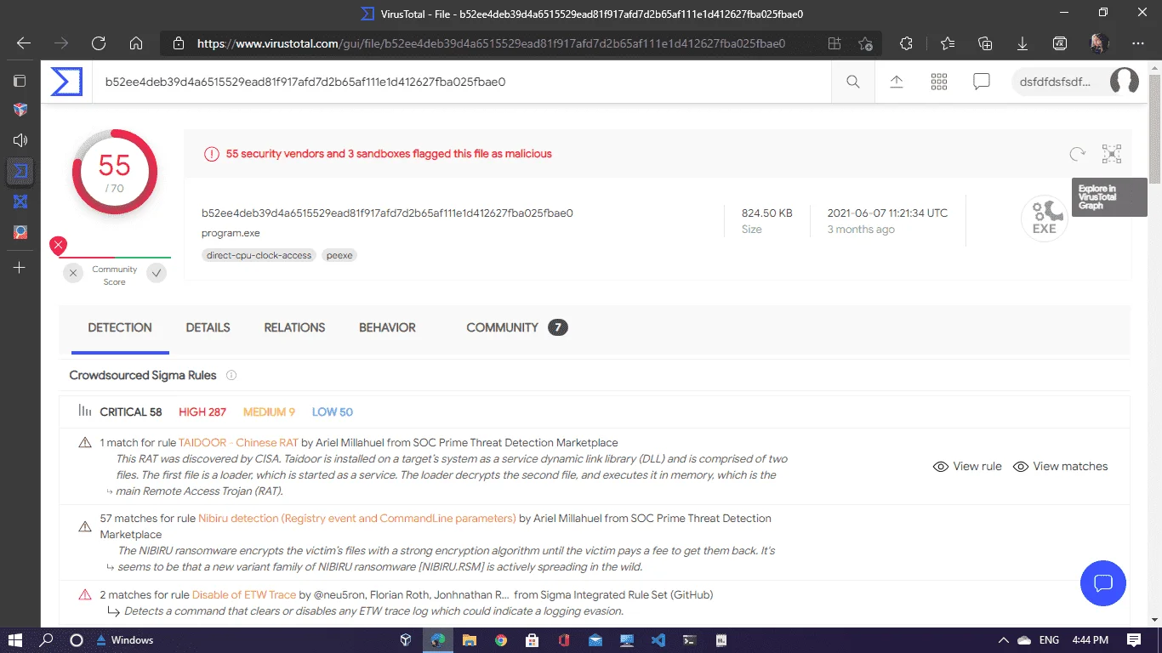
Task: Switch to the blue X icon sidebar tab
Action: tap(20, 202)
